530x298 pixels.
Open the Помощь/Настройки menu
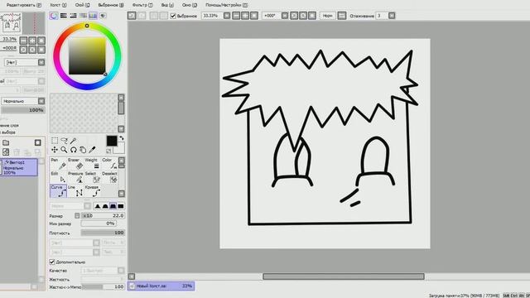pyautogui.click(x=226, y=5)
